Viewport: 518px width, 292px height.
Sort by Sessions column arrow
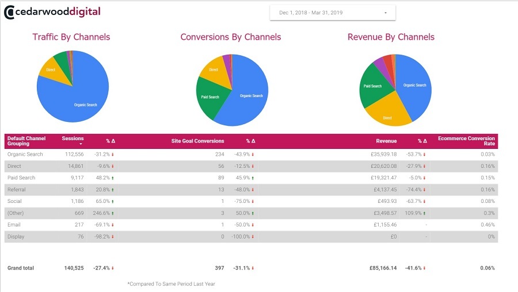click(81, 144)
